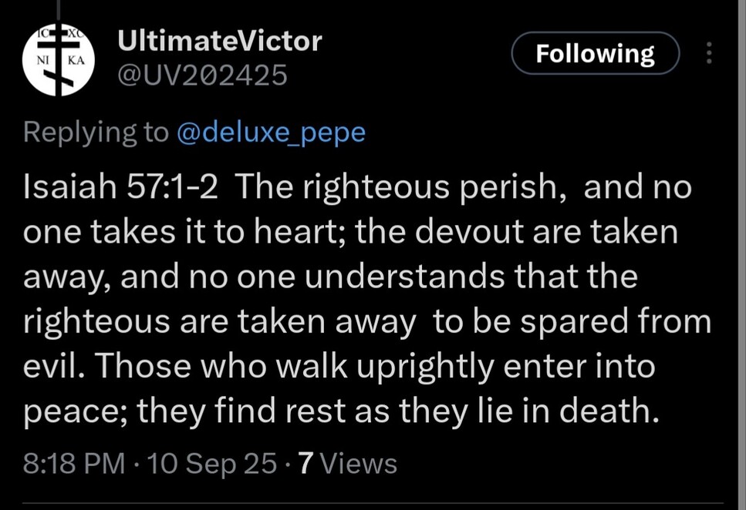
Task: Click the "Isaiah 57:1-2" verse reference
Action: tap(121, 189)
